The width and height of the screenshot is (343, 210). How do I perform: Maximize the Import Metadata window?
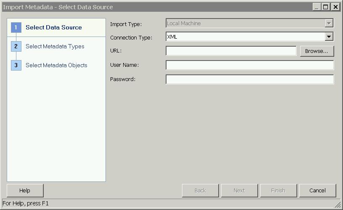[x=326, y=7]
